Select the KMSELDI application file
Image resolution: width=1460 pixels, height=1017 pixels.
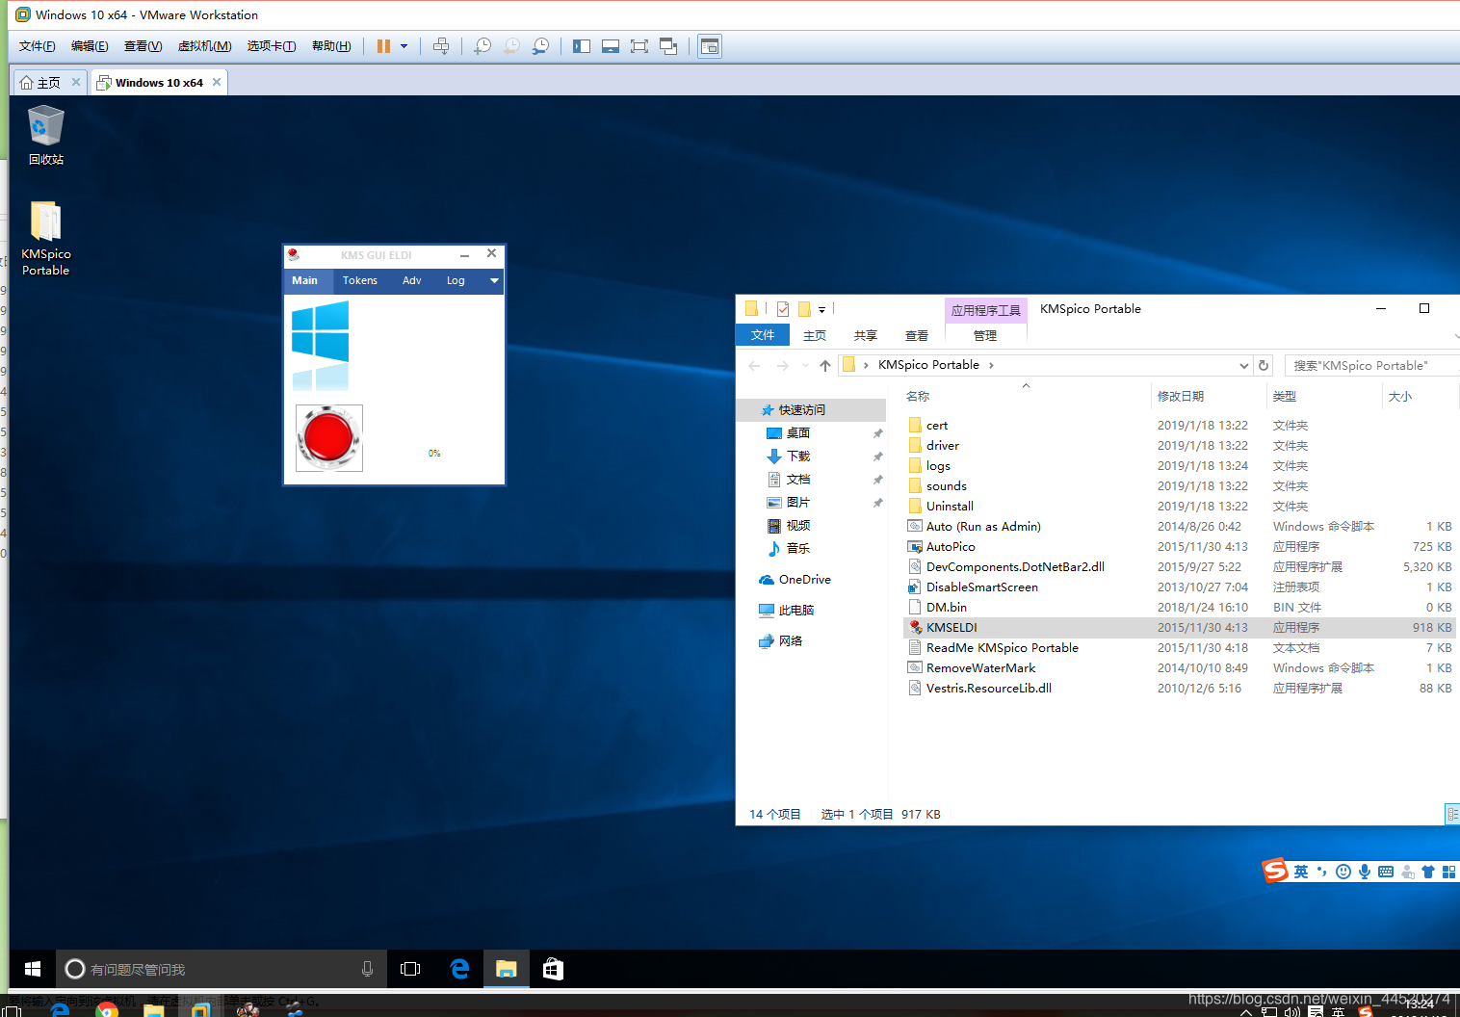click(1179, 628)
